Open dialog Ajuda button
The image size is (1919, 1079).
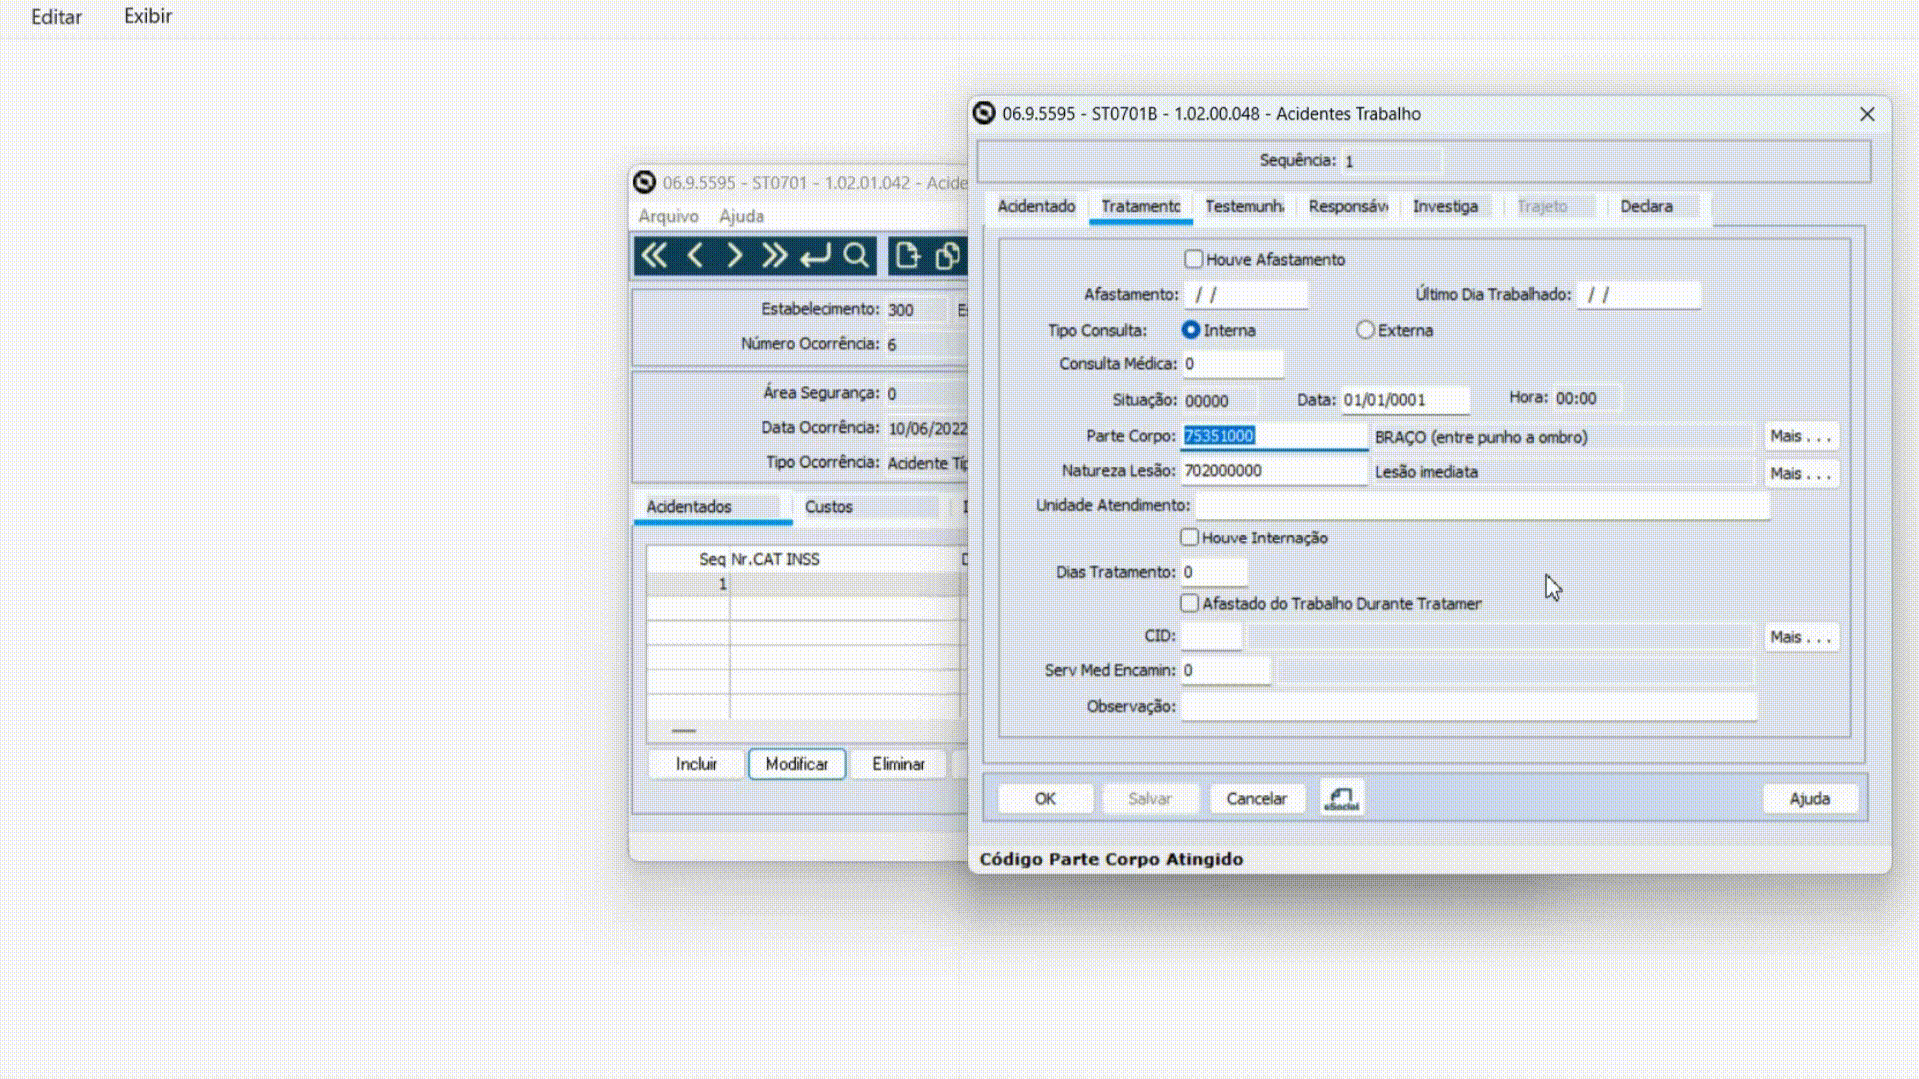1809,799
